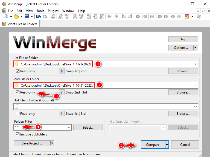Click the Help button in the dialog

(183, 39)
